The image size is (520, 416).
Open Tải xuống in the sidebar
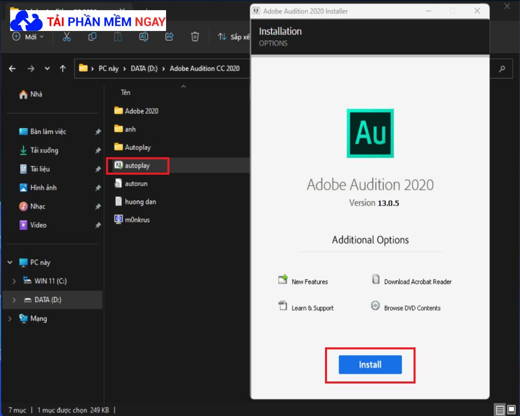point(39,150)
